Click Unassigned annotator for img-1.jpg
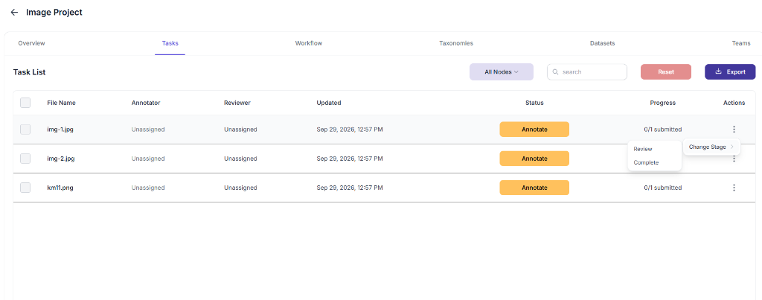 click(148, 130)
